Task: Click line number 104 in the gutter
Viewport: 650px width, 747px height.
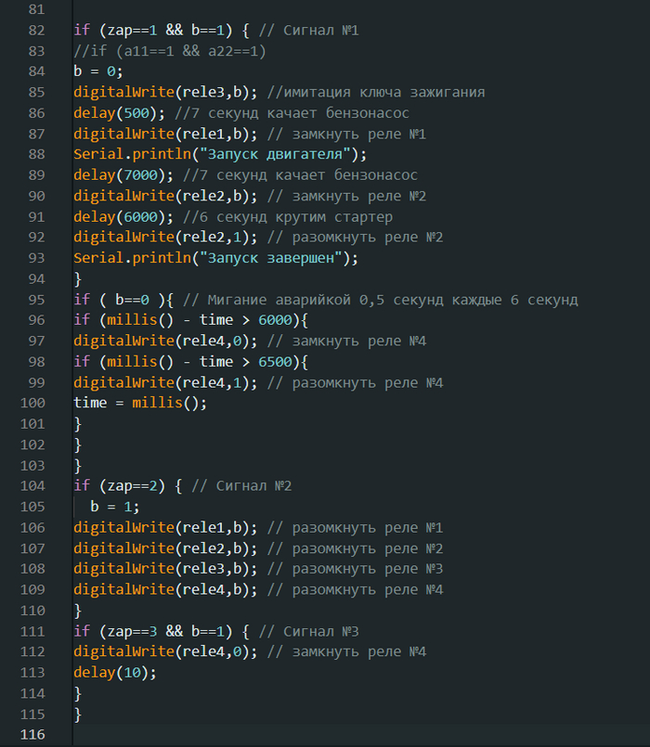Action: click(32, 486)
